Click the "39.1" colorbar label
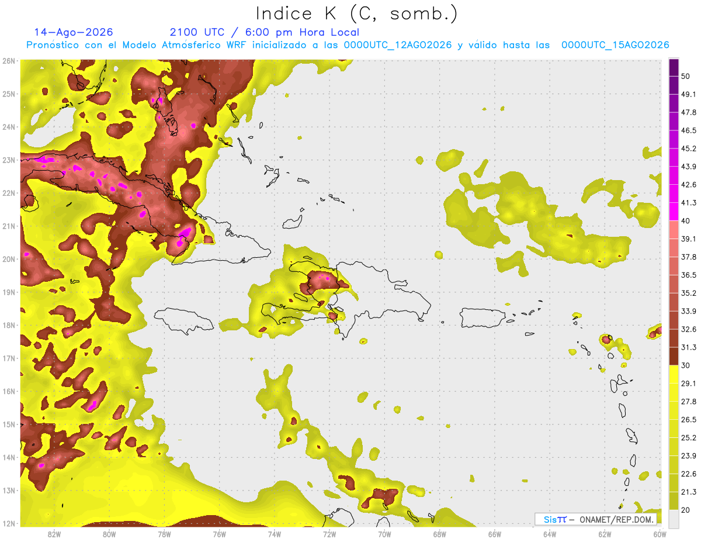The image size is (701, 542). pyautogui.click(x=688, y=239)
